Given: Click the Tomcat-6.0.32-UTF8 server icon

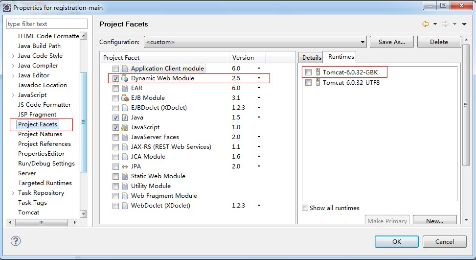Looking at the screenshot, I should pyautogui.click(x=317, y=83).
